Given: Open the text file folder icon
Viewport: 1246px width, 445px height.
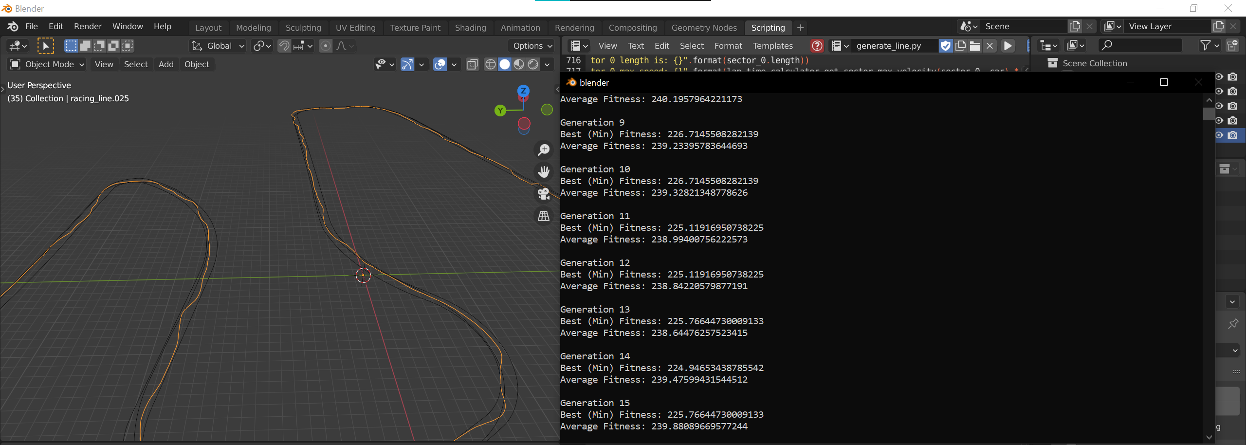Looking at the screenshot, I should coord(975,46).
